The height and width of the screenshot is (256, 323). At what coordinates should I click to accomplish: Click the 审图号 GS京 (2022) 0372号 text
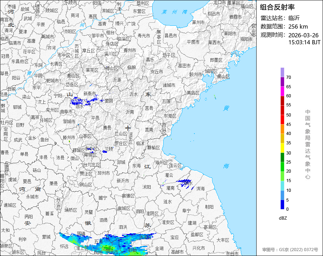click(290, 250)
